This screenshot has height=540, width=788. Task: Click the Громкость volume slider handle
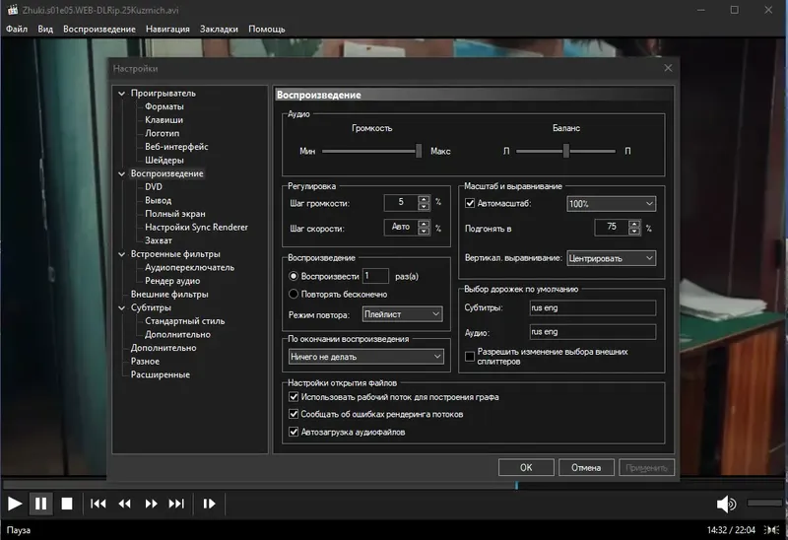coord(419,151)
